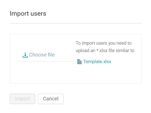Screen dimensions: 151x113
Task: Download the sample template spreadsheet file
Action: coord(97,62)
